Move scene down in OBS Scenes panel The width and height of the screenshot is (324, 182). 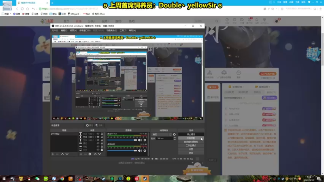coord(67,154)
